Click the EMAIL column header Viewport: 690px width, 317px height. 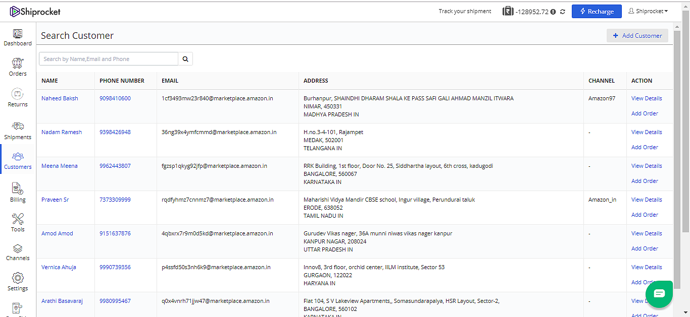(170, 81)
